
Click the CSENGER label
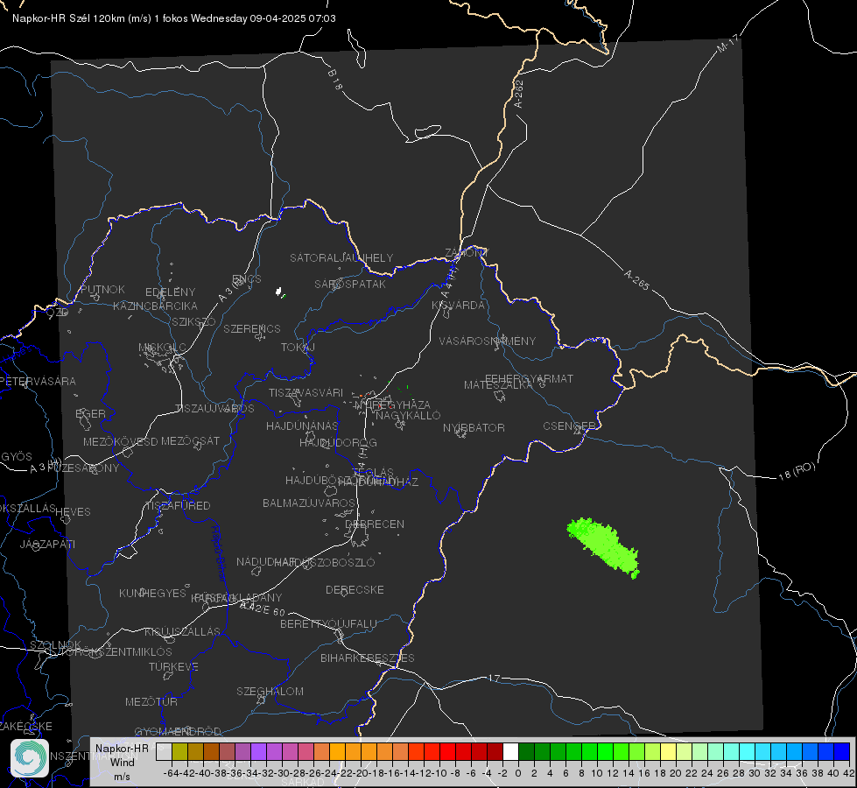pos(569,426)
